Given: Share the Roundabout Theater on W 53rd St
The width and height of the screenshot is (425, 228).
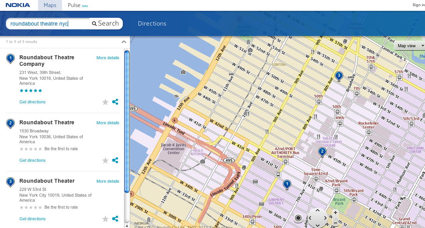Looking at the screenshot, I should tap(115, 219).
